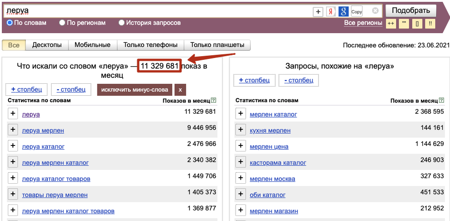Viewport: 450px width, 221px height.
Task: Add 'товары леруа мерлен' with its plus button
Action: [x=12, y=194]
